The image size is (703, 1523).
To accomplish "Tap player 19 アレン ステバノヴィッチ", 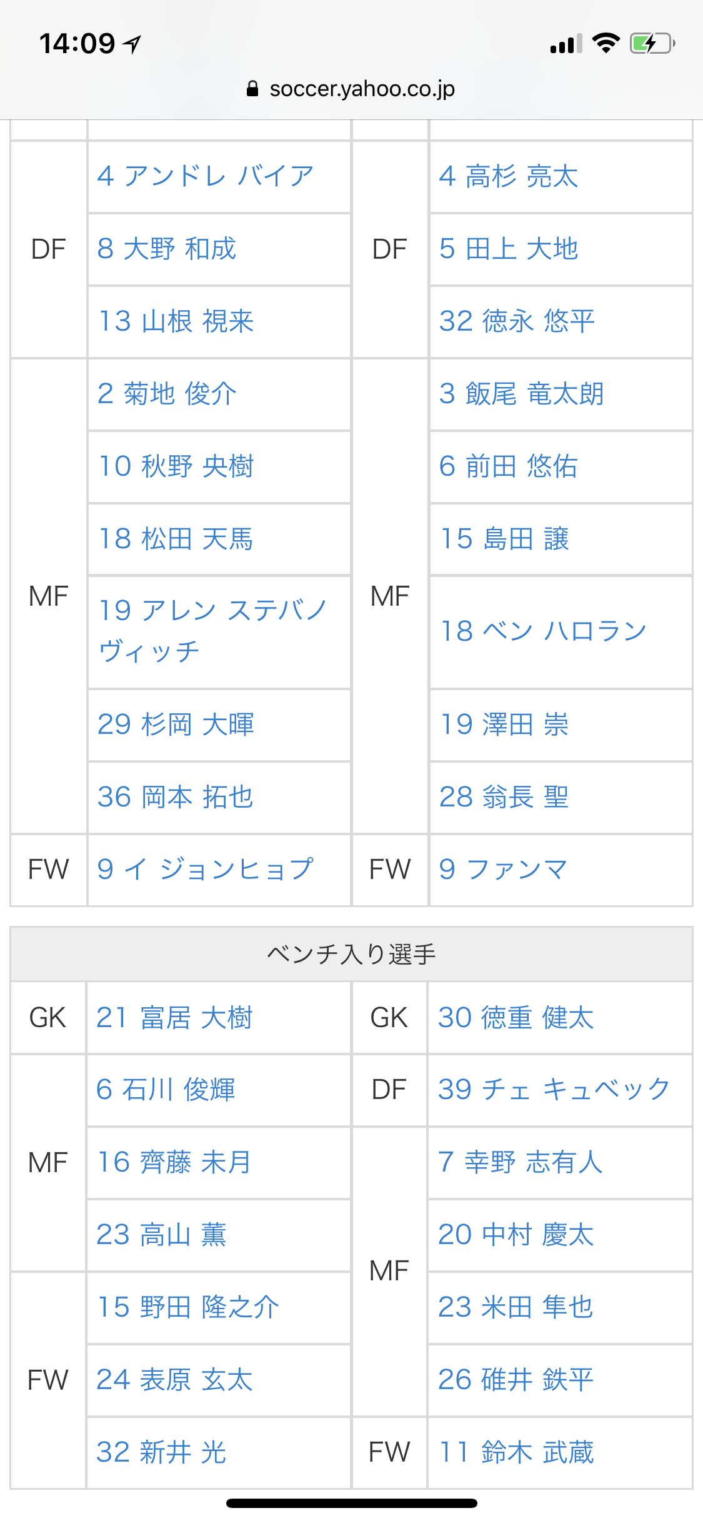I will pyautogui.click(x=212, y=630).
